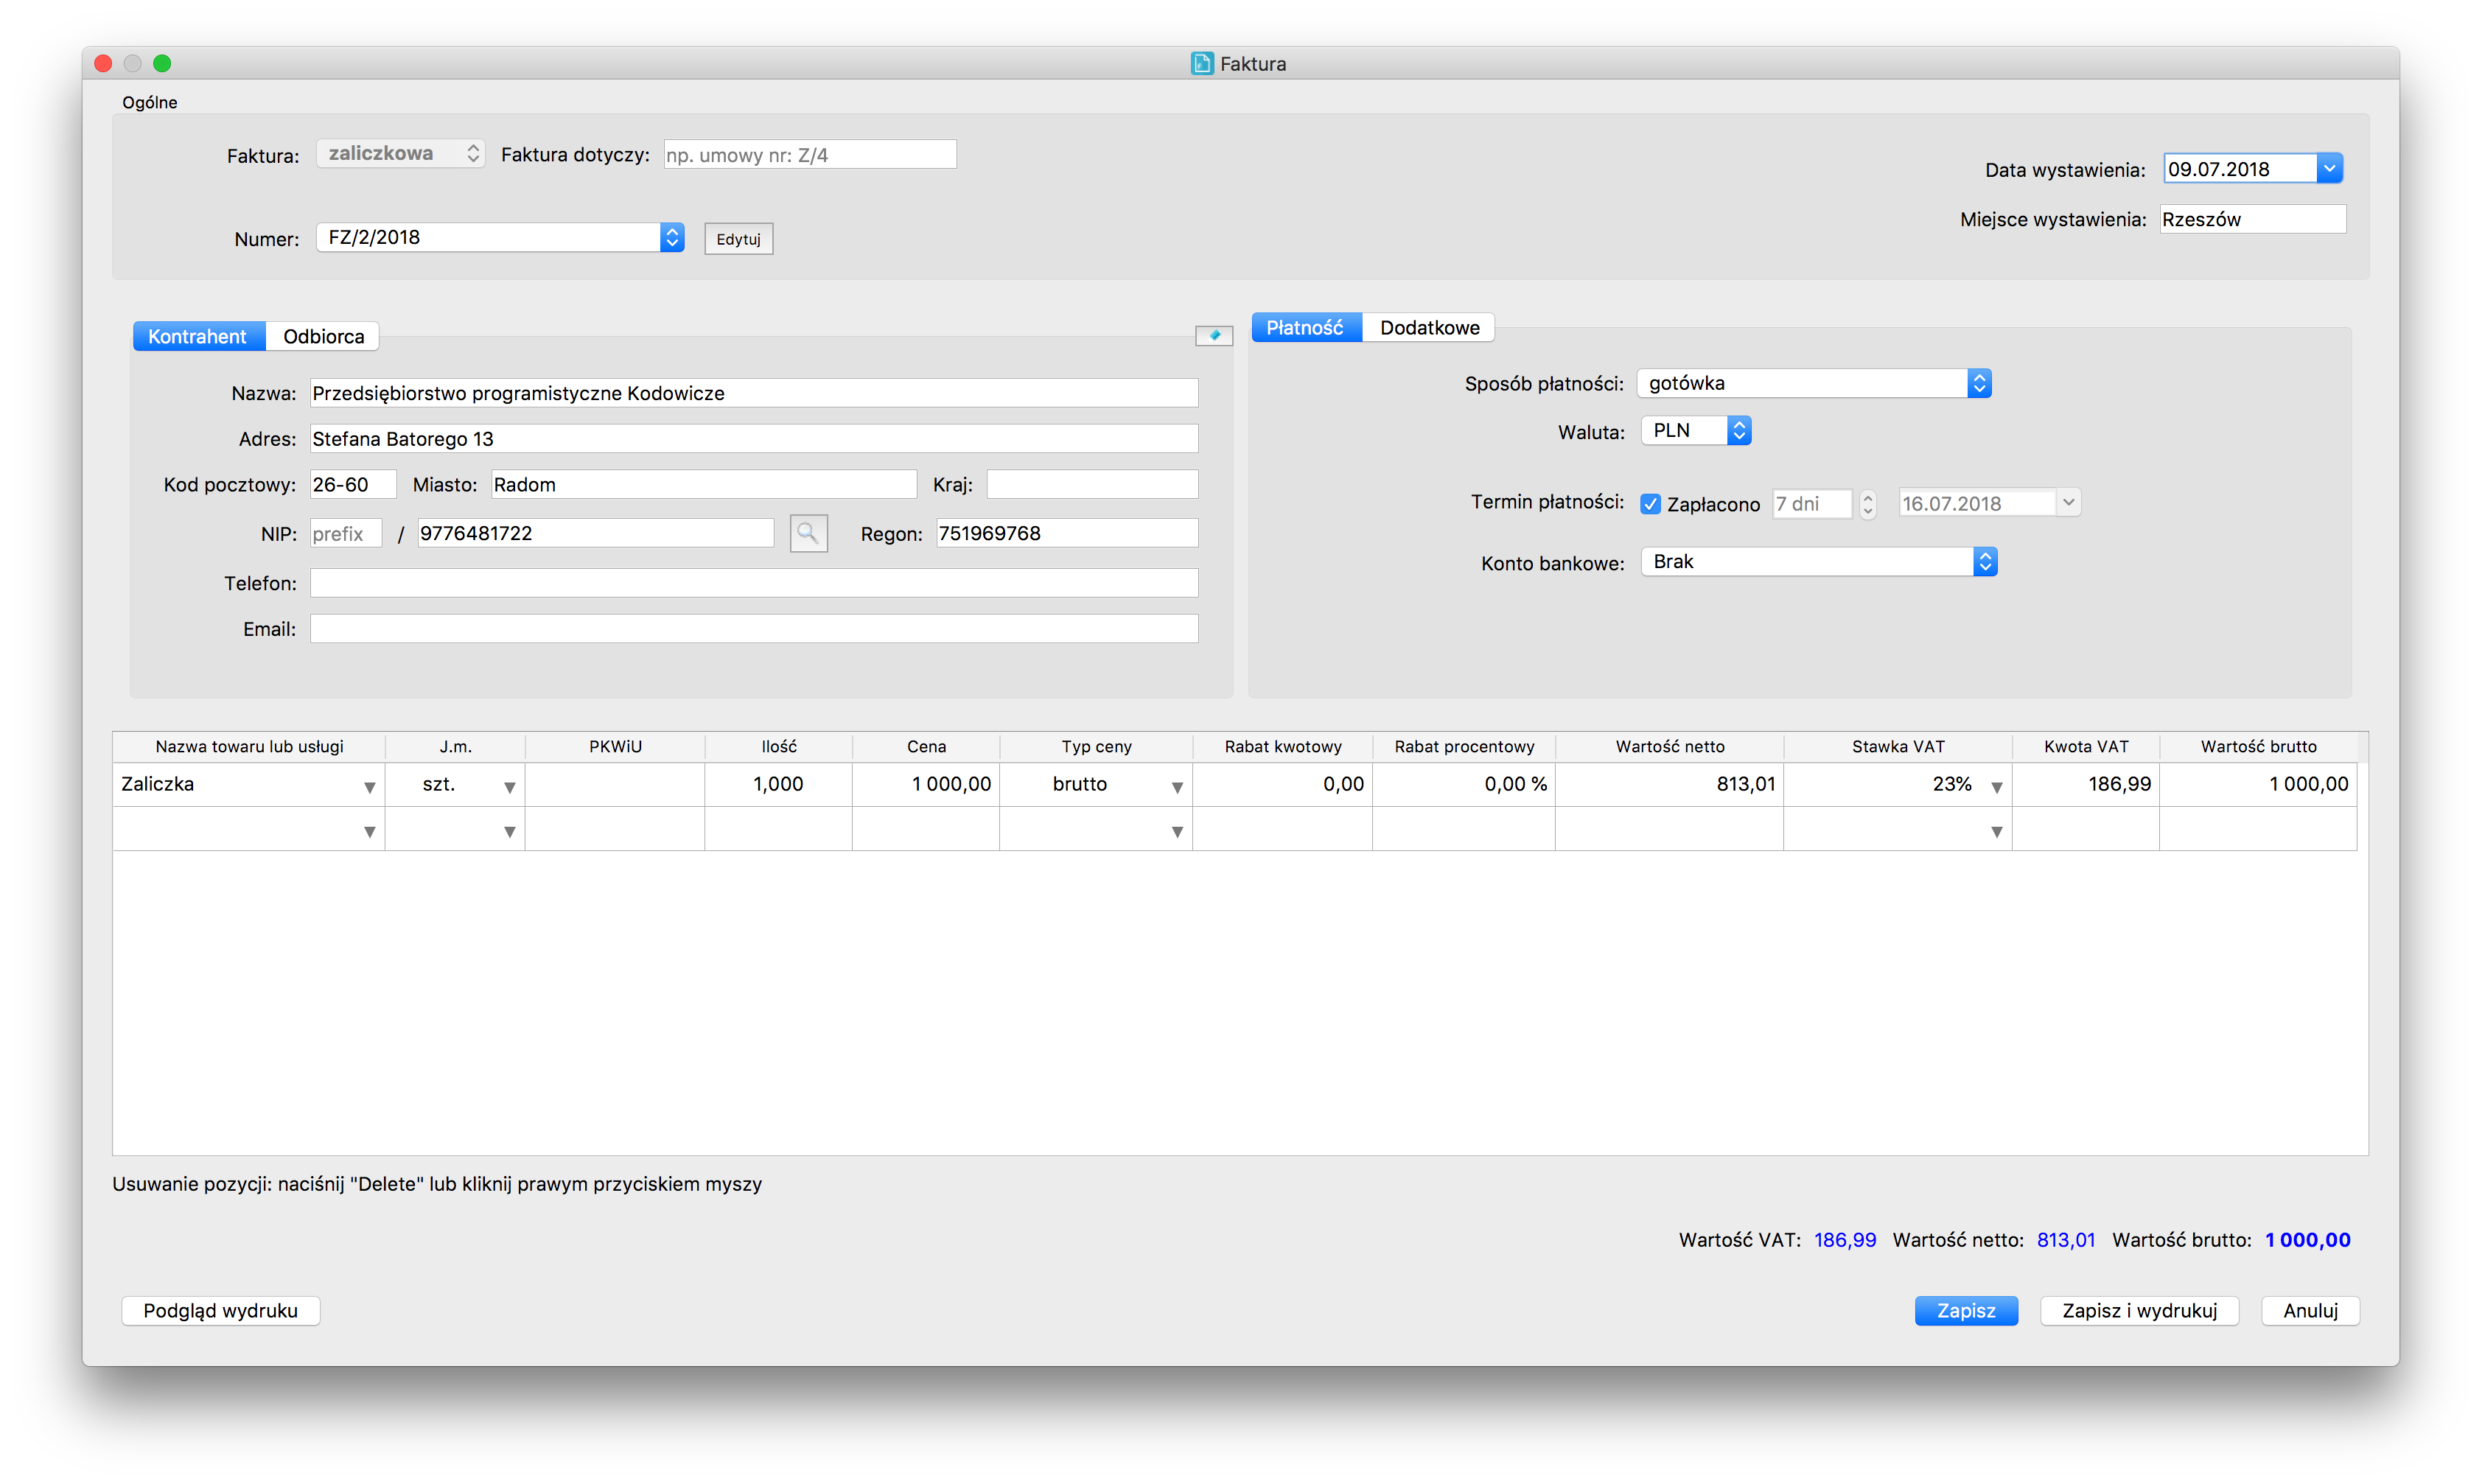Screen dimensions: 2482x1484
Task: Click the Rabat kwotowy cell 0,00
Action: point(1282,785)
